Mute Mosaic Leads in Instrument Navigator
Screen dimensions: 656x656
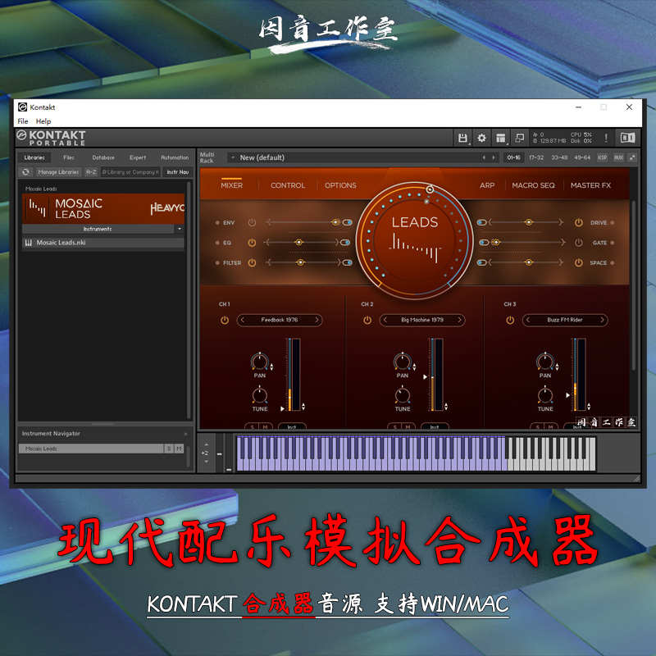(x=179, y=449)
